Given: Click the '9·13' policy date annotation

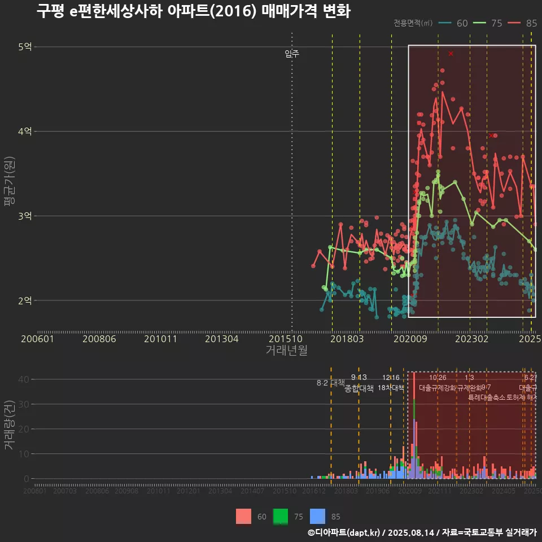Looking at the screenshot, I should click(x=359, y=377).
